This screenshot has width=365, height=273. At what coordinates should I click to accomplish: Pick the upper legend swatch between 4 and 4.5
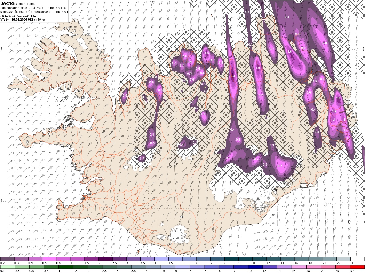click(x=161, y=259)
